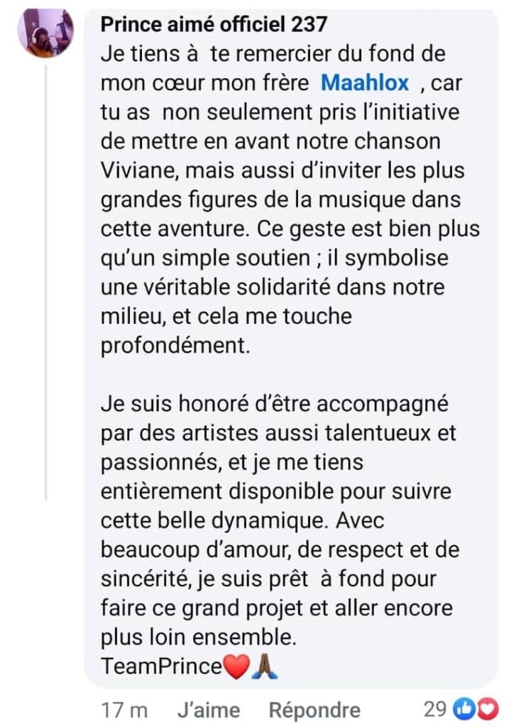The image size is (516, 727).
Task: Click the TeamPrince signature text
Action: tap(162, 666)
